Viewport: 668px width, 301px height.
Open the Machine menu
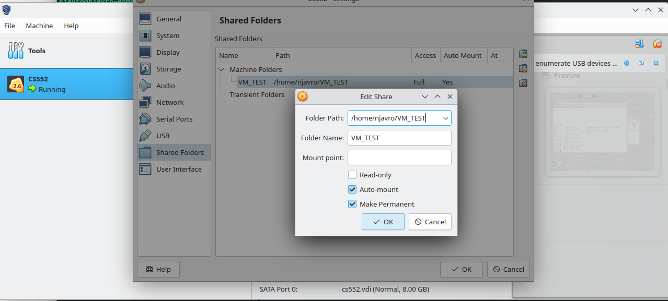39,26
